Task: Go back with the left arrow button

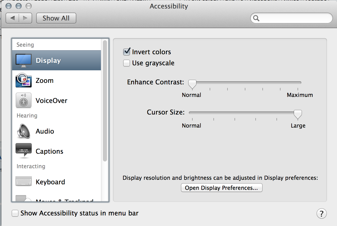Action: (13, 18)
